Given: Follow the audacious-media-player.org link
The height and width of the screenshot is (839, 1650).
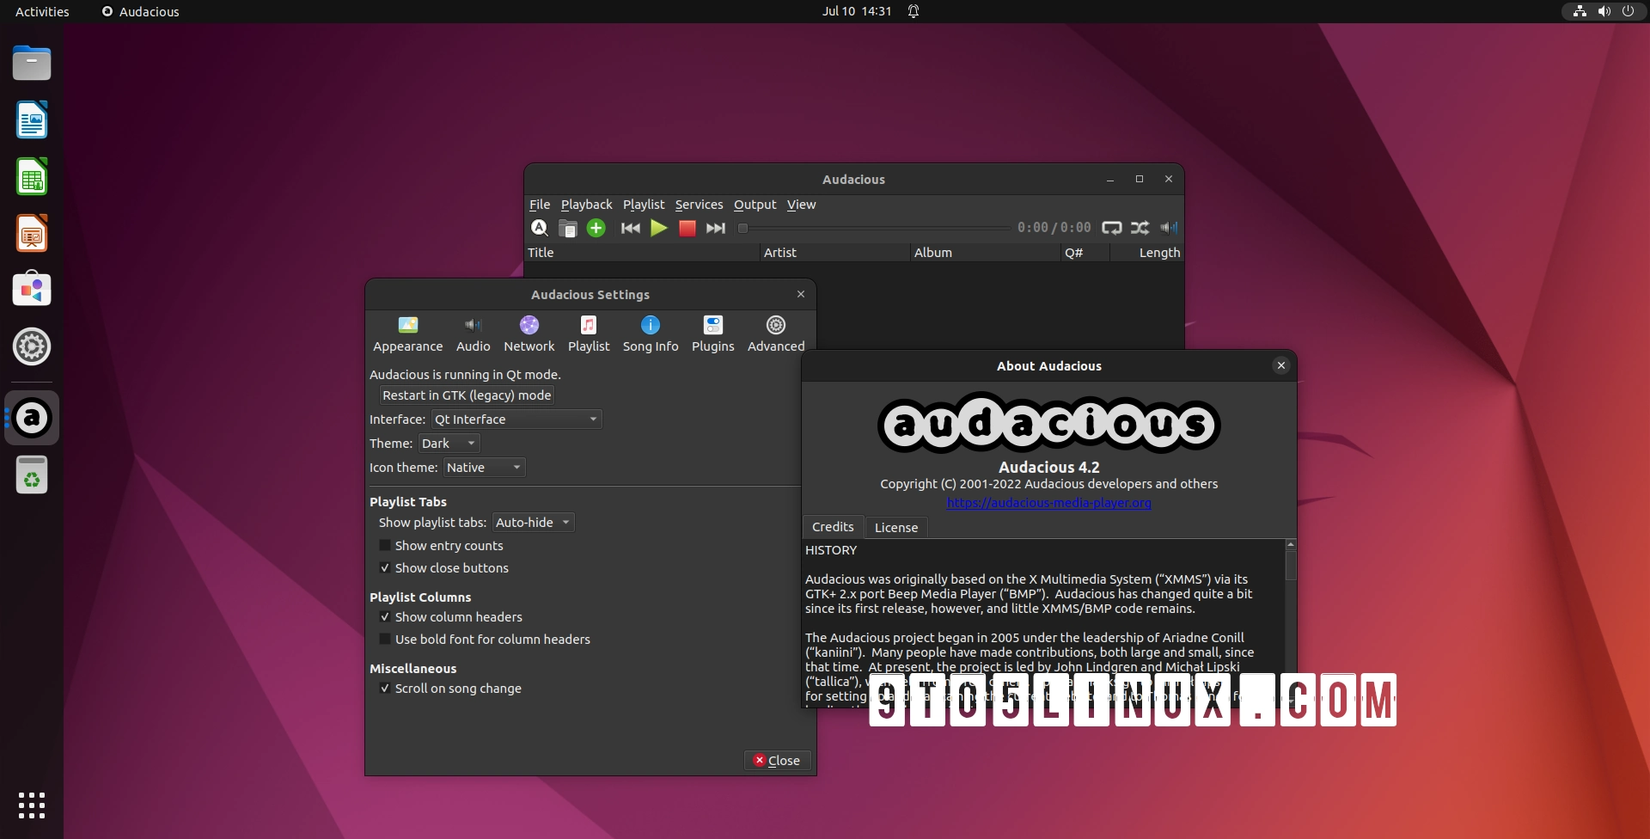Looking at the screenshot, I should coord(1048,503).
